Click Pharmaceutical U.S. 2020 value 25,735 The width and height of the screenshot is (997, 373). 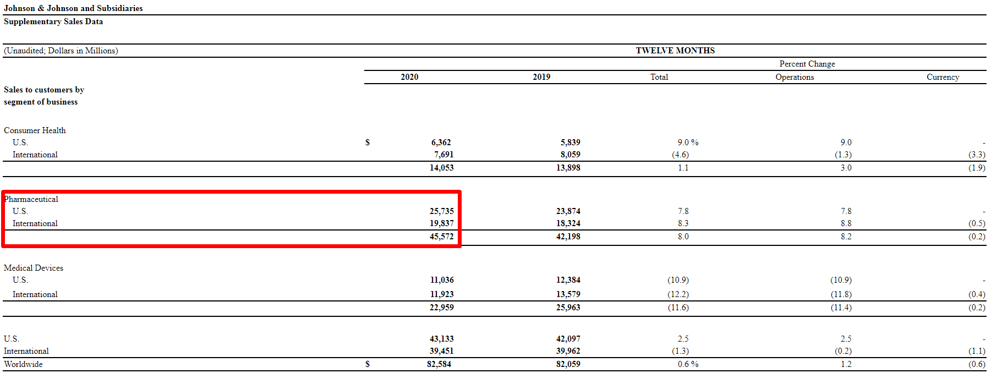442,211
